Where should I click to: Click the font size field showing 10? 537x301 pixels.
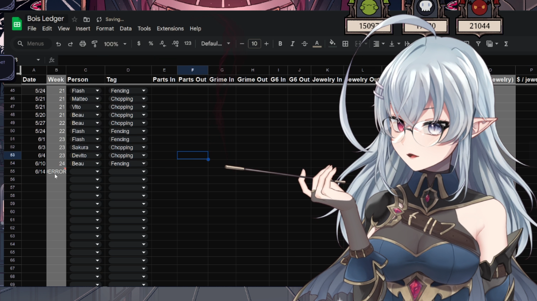(254, 44)
